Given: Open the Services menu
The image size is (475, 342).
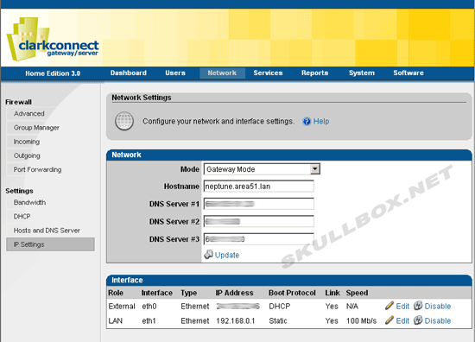Looking at the screenshot, I should point(268,73).
